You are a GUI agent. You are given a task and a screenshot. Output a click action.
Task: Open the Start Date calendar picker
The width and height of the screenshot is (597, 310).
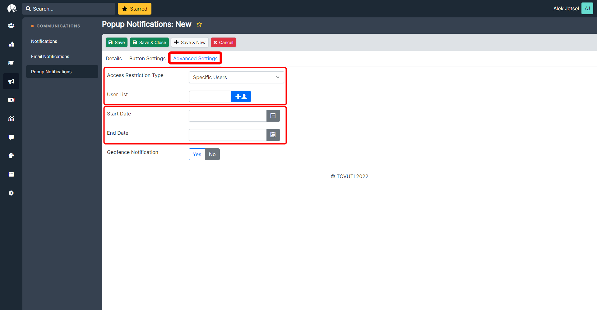tap(273, 116)
